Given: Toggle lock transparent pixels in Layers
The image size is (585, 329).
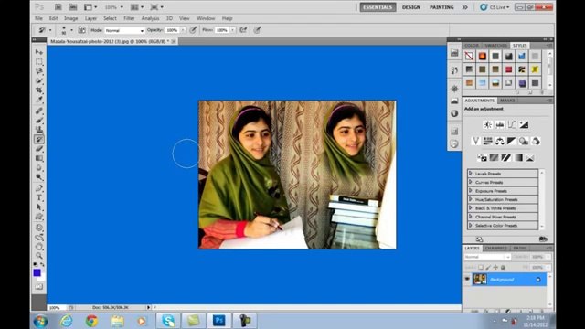Looking at the screenshot, I should coord(481,267).
